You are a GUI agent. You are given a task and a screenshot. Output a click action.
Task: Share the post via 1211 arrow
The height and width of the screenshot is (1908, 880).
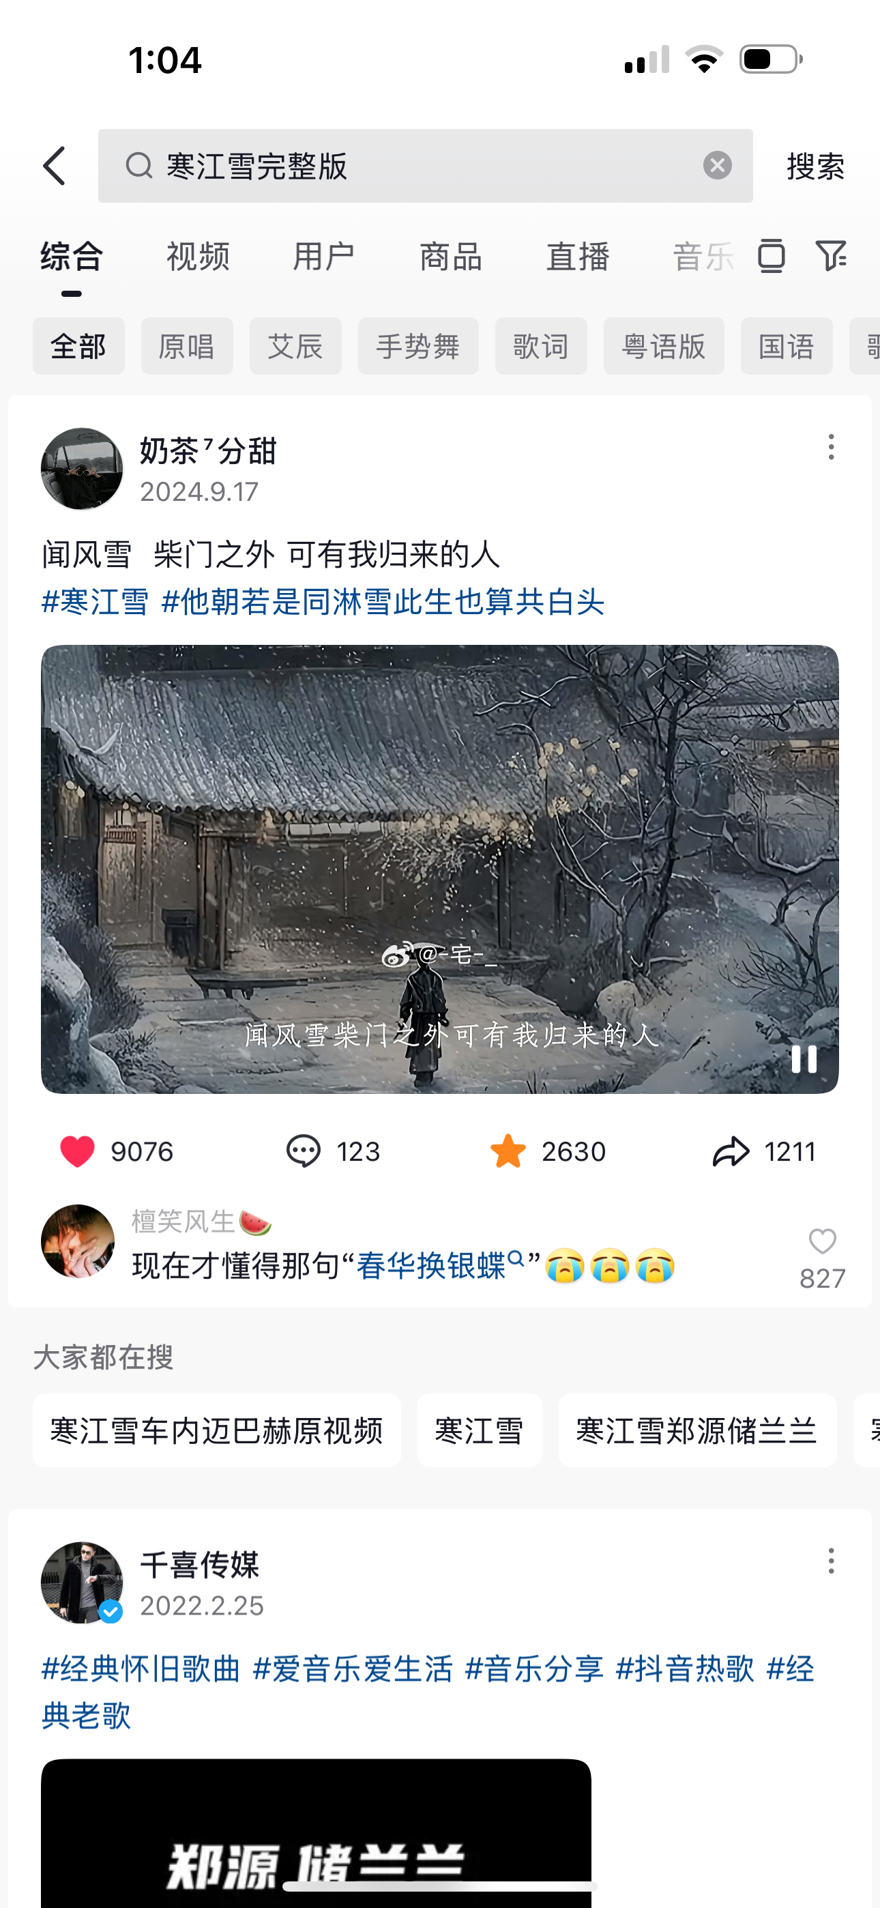pyautogui.click(x=731, y=1151)
